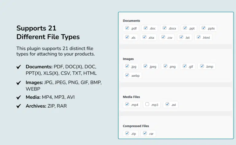Uncheck the .gif checkbox
This screenshot has width=236, height=145.
click(184, 66)
